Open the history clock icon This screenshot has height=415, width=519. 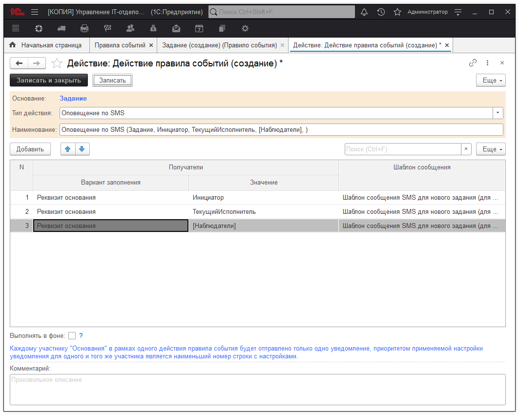click(x=381, y=12)
